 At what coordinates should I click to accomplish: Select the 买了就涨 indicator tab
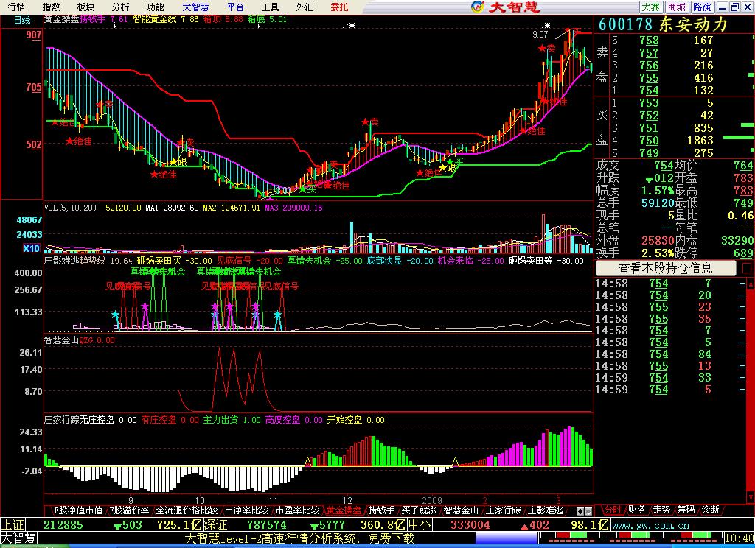(x=419, y=510)
